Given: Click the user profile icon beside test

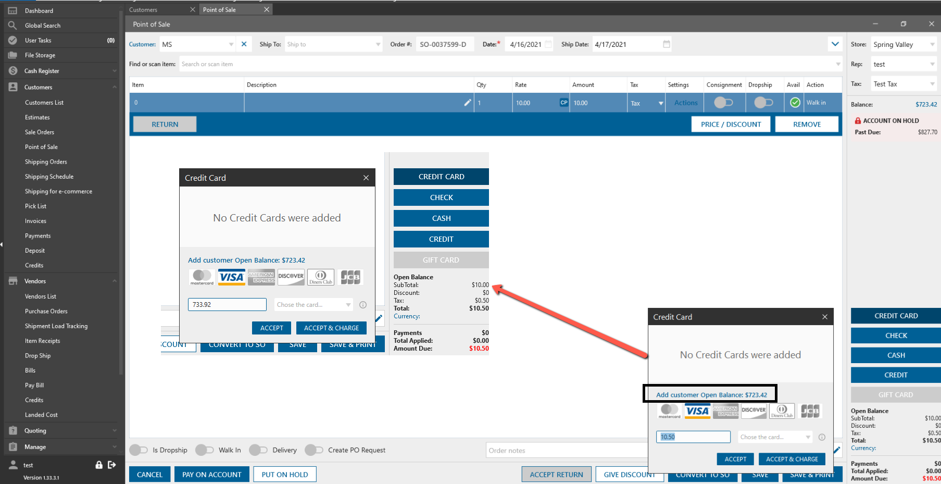Looking at the screenshot, I should coord(12,465).
